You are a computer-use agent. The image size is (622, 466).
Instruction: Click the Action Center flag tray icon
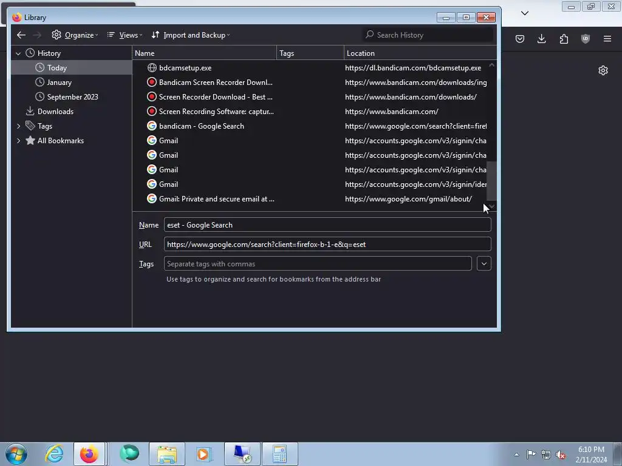pos(531,454)
